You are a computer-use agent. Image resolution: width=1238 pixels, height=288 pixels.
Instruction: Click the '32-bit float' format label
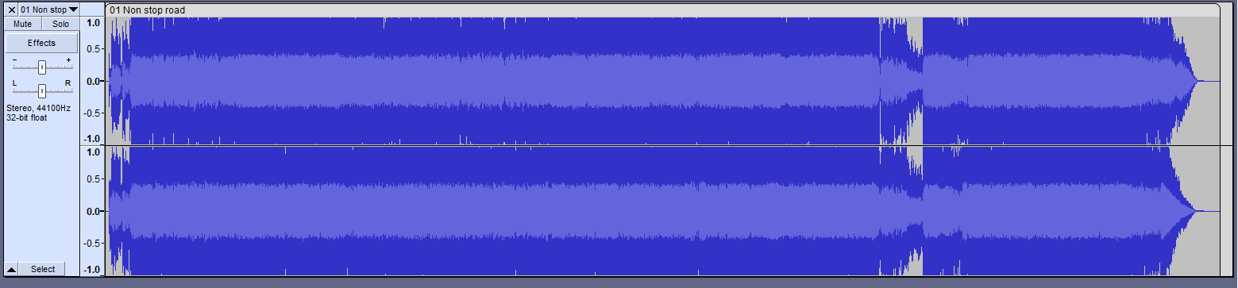26,117
